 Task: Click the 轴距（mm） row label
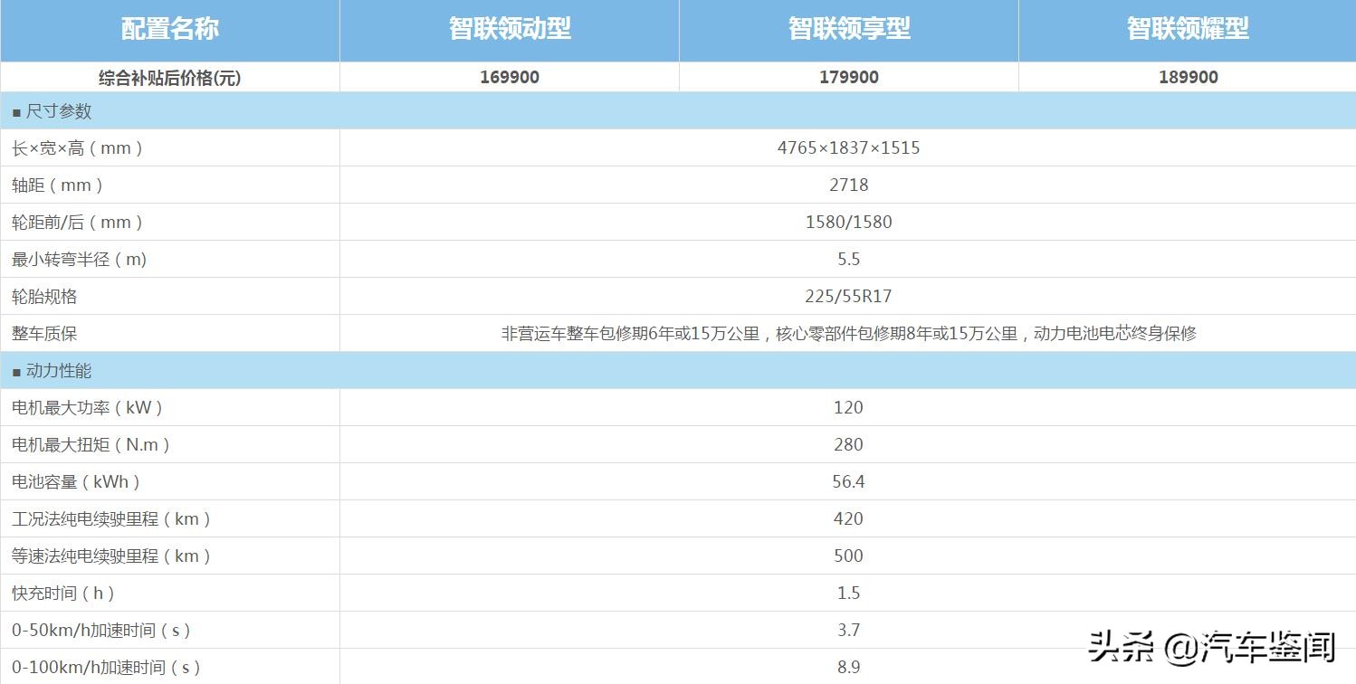[x=56, y=185]
